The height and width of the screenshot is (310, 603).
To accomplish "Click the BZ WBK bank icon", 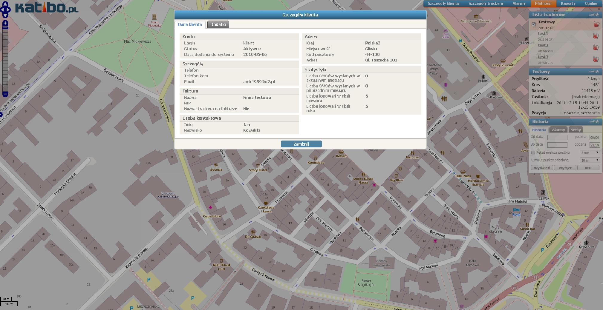I will coord(543,192).
